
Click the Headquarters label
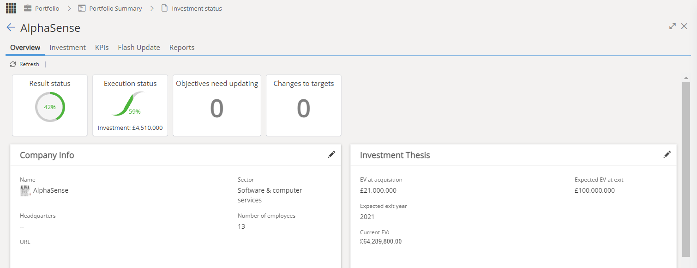pyautogui.click(x=38, y=216)
